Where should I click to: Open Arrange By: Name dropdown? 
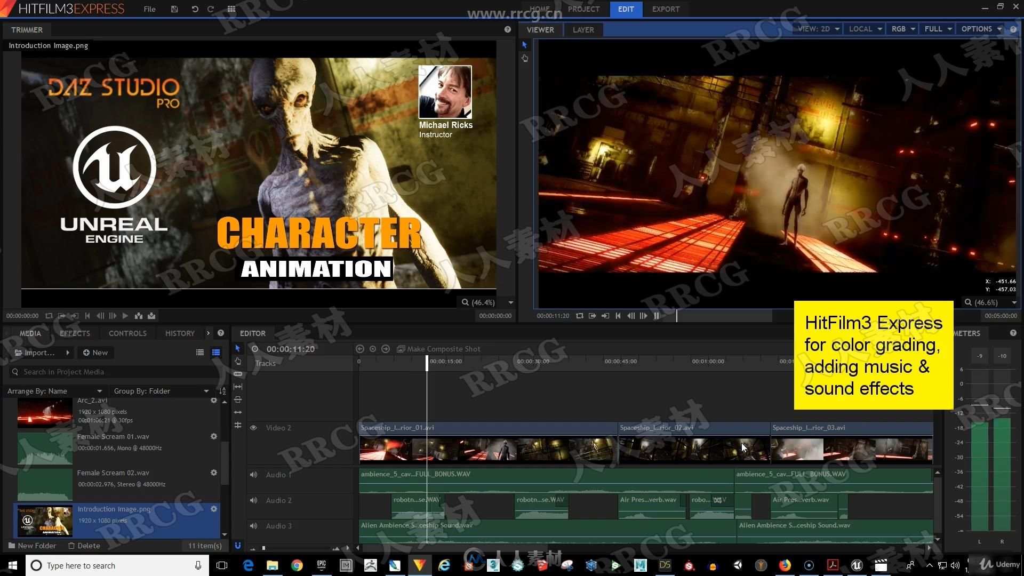tap(55, 391)
